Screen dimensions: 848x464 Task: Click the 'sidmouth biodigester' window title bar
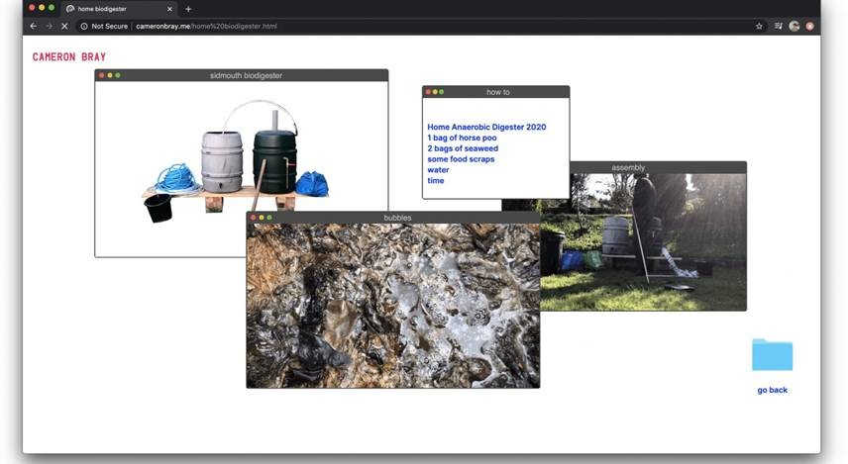click(x=246, y=75)
